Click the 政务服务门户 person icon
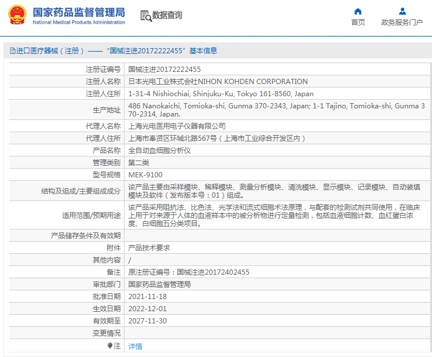 402,11
